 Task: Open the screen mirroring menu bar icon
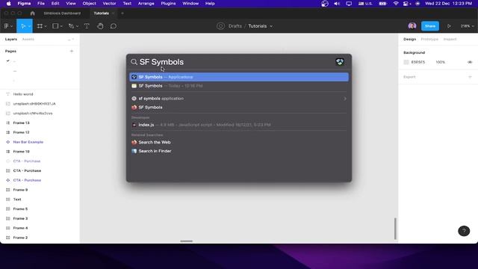coord(349,3)
